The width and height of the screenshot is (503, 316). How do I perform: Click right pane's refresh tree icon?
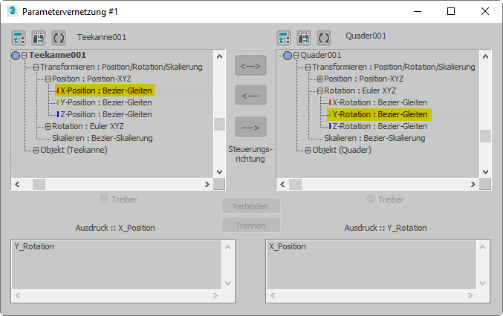click(x=323, y=37)
